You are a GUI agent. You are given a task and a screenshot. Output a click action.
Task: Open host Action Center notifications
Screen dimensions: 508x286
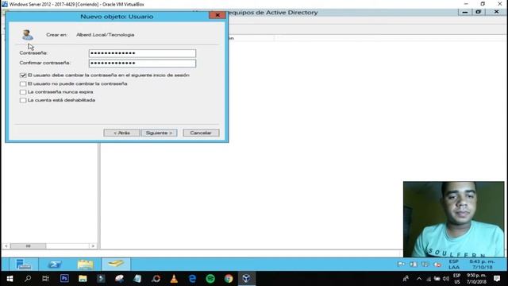(x=497, y=279)
